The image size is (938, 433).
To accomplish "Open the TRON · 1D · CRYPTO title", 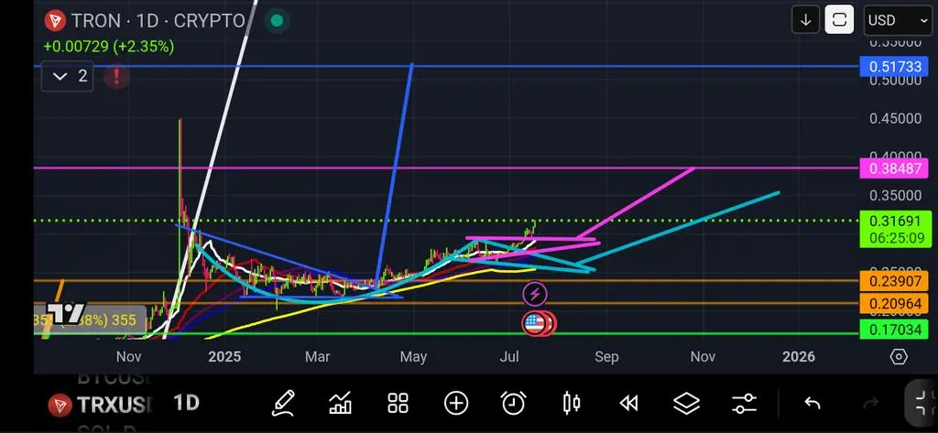I will point(158,21).
